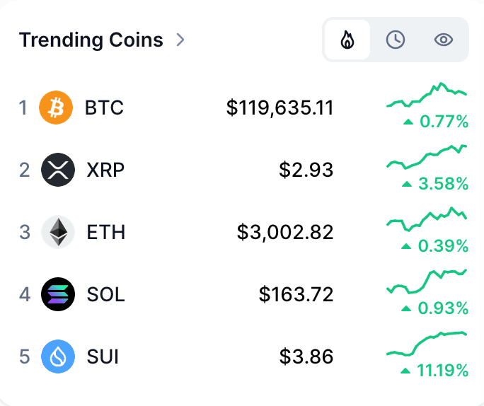This screenshot has height=406, width=484.
Task: Click the BTC sparkline chart
Action: coord(427,95)
